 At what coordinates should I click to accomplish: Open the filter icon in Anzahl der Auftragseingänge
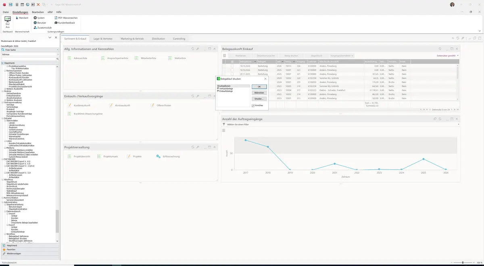[x=224, y=125]
